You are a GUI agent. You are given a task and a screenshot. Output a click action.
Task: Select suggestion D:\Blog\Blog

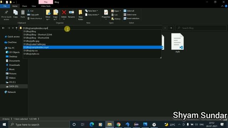pos(92,31)
